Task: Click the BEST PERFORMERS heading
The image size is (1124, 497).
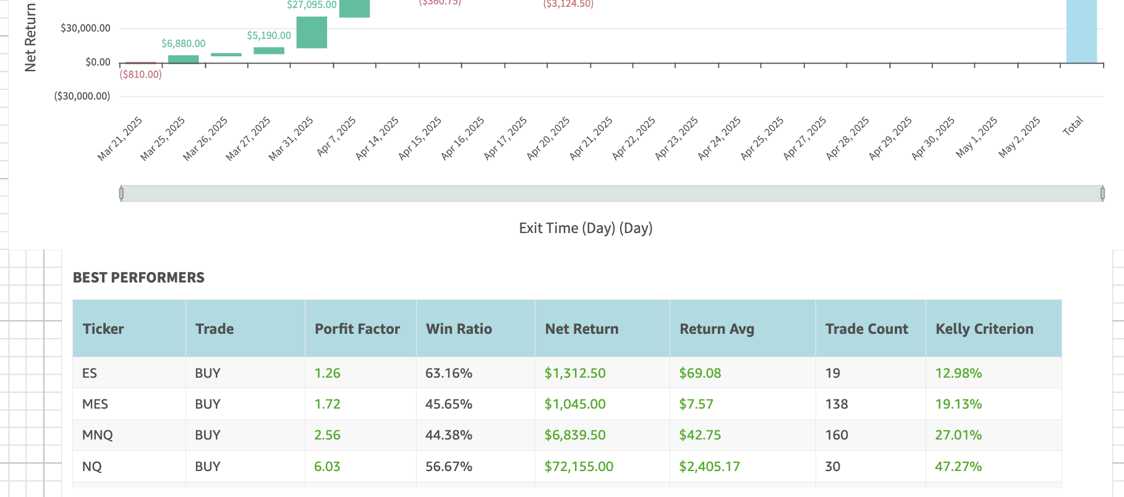Action: (138, 278)
